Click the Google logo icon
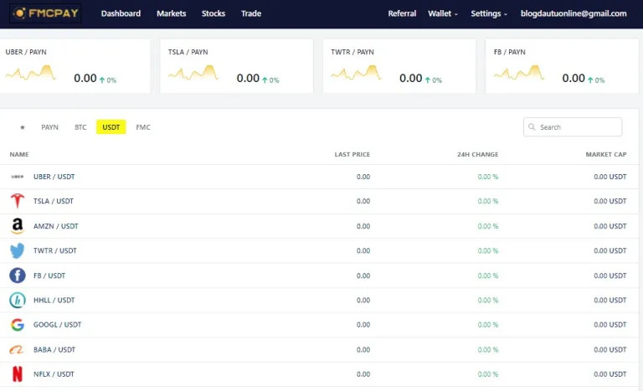The width and height of the screenshot is (643, 391). pyautogui.click(x=18, y=325)
